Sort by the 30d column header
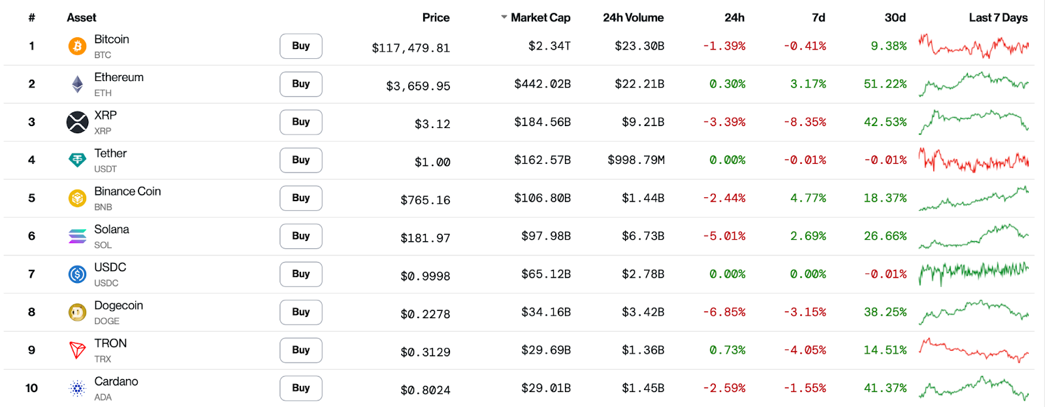 click(895, 18)
